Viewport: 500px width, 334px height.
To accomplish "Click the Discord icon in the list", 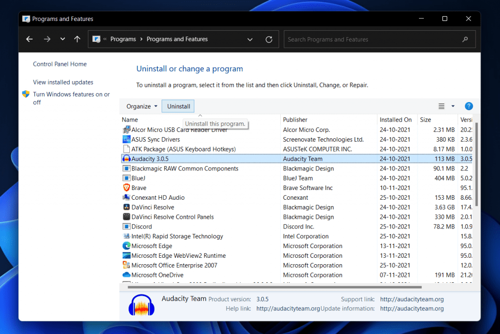I will (127, 226).
